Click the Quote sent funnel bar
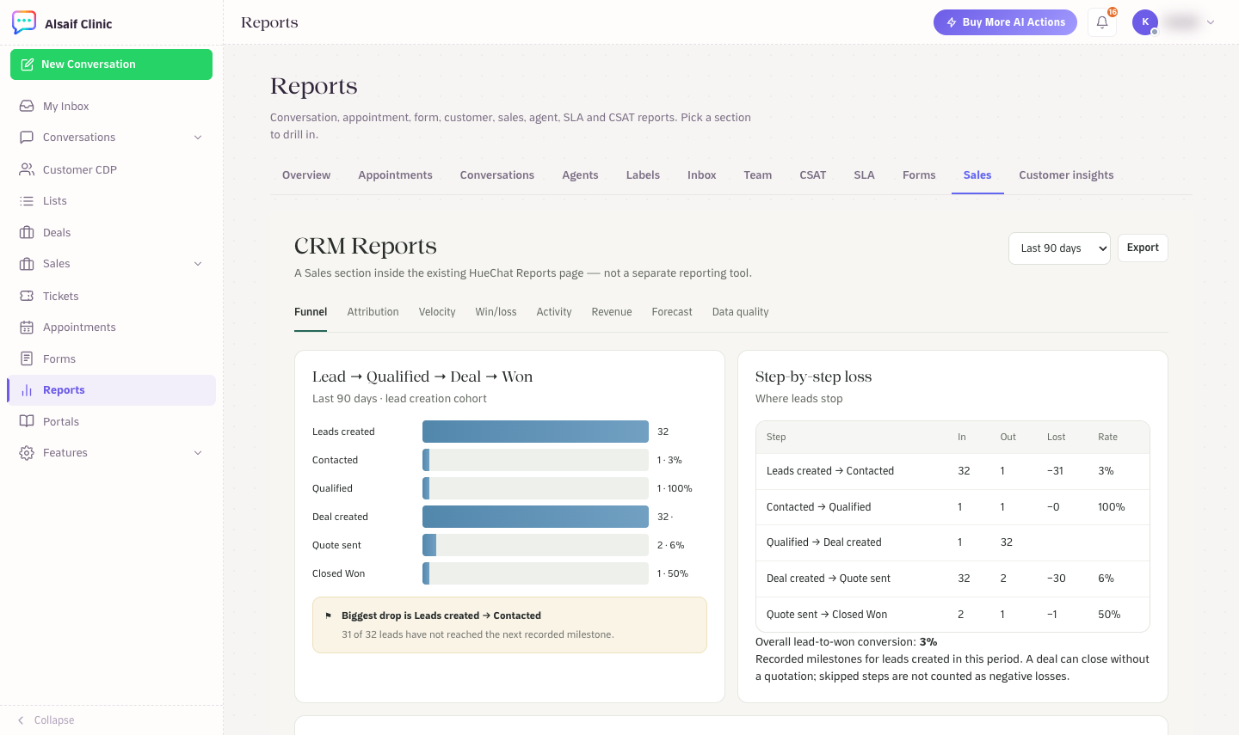Screen dimensions: 1239x735 point(535,545)
